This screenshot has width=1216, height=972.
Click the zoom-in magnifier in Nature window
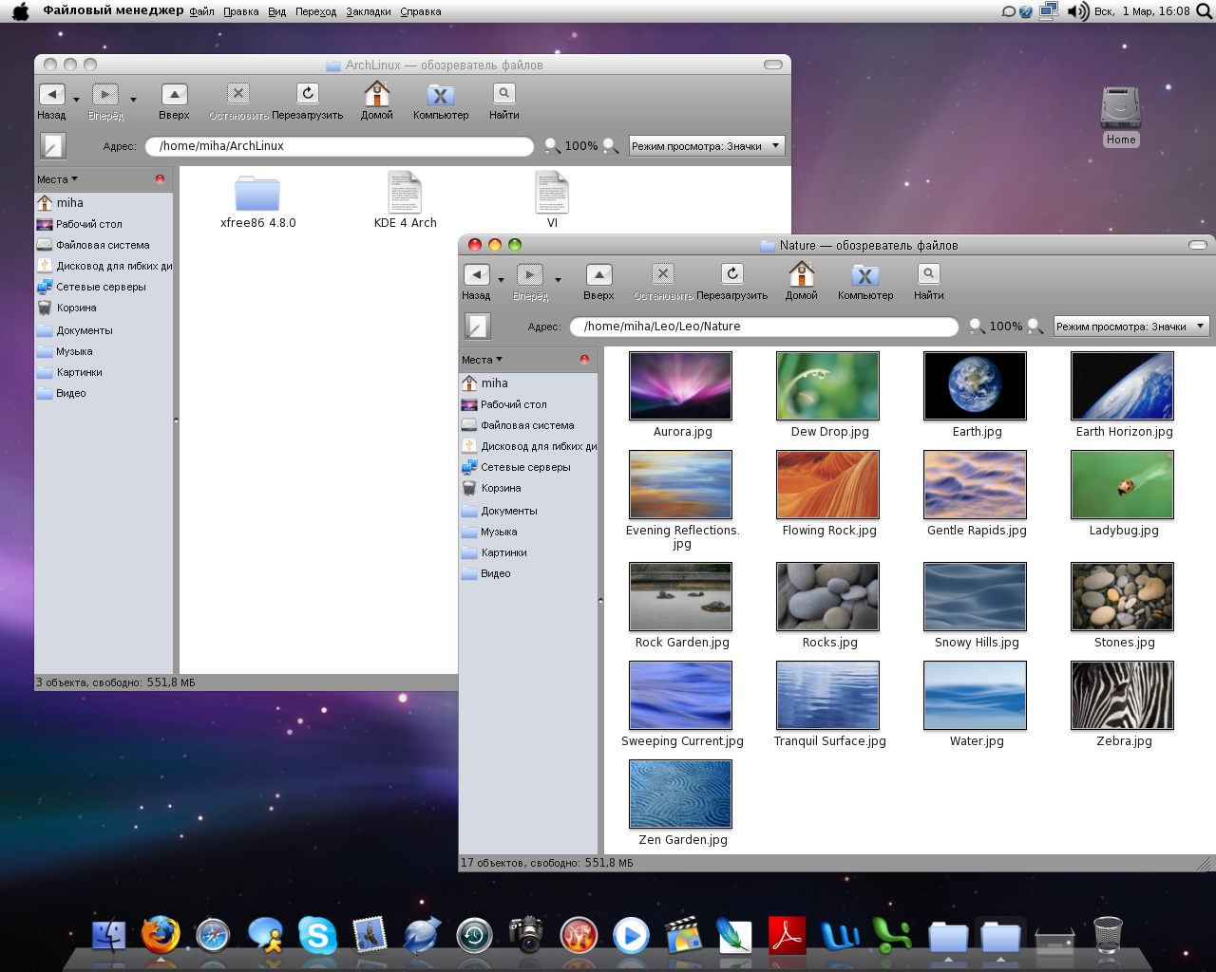[x=1035, y=327]
